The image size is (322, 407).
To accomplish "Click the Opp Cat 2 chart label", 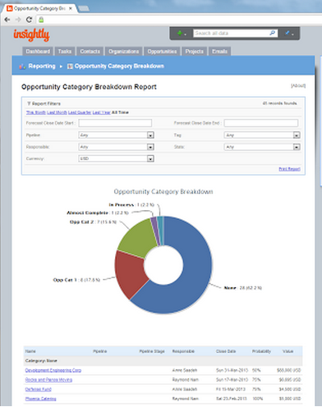I will (x=93, y=222).
